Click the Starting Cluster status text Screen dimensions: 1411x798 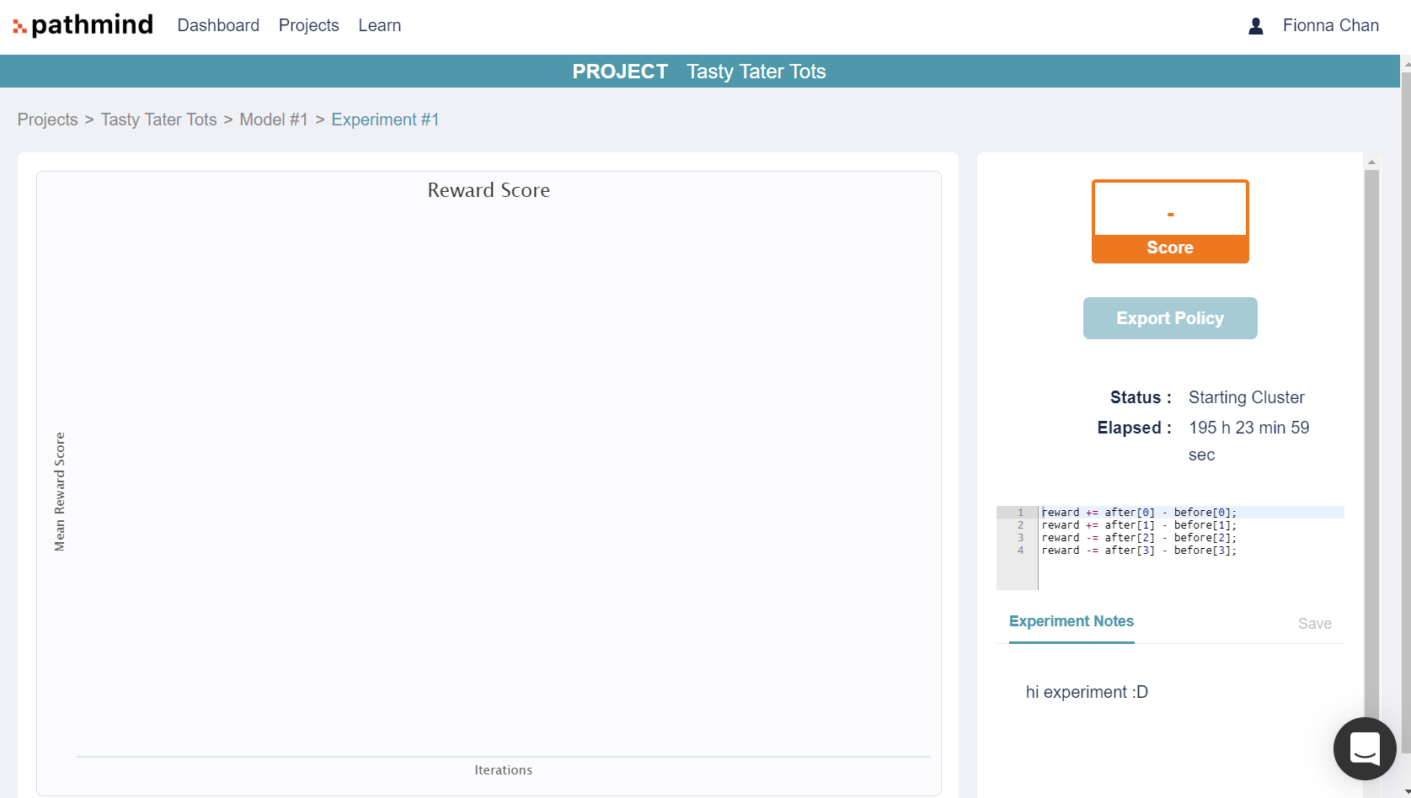click(x=1246, y=396)
